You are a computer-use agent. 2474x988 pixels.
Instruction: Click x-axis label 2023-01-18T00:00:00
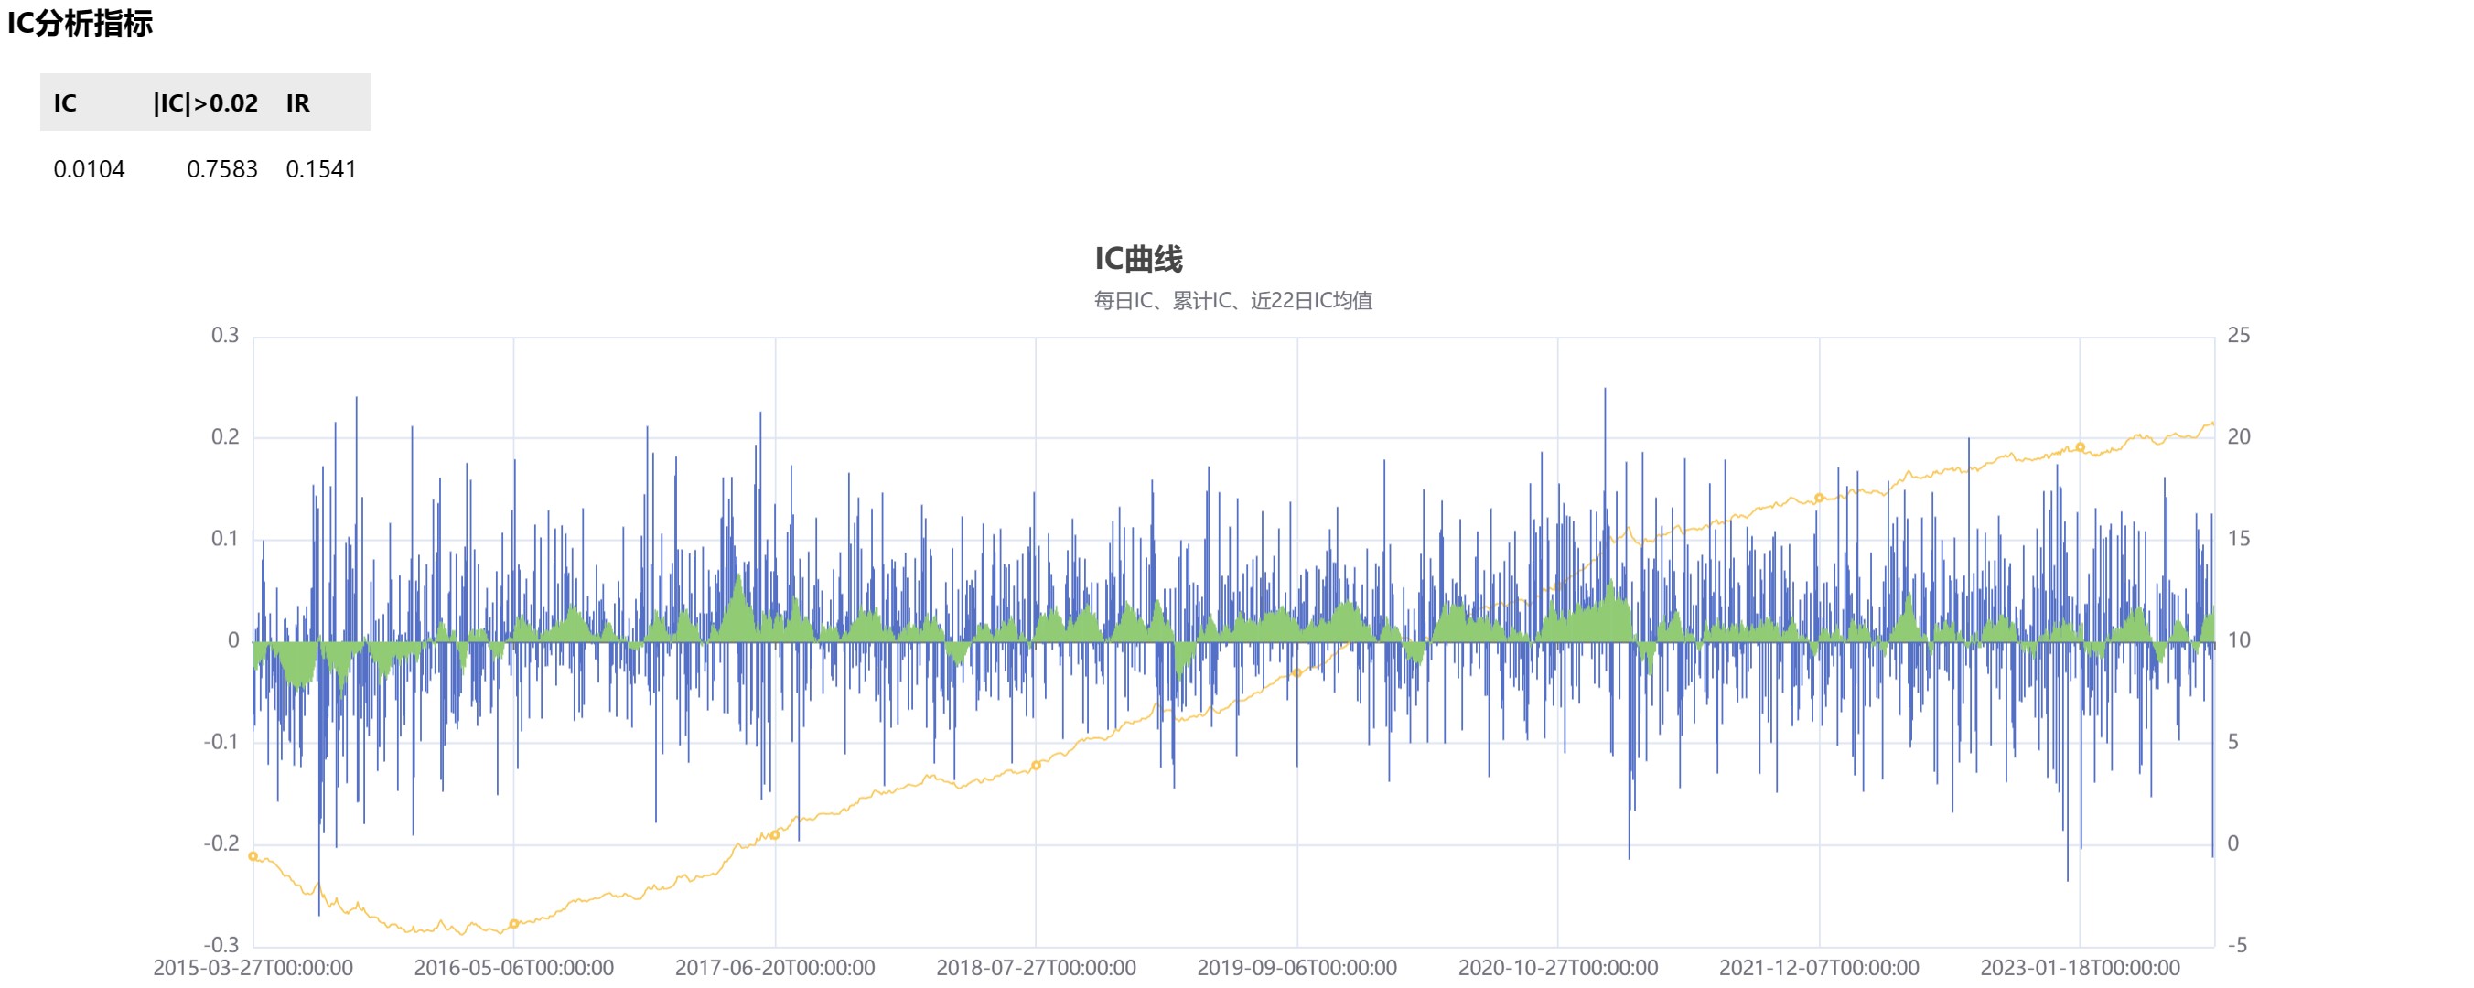[x=2081, y=968]
